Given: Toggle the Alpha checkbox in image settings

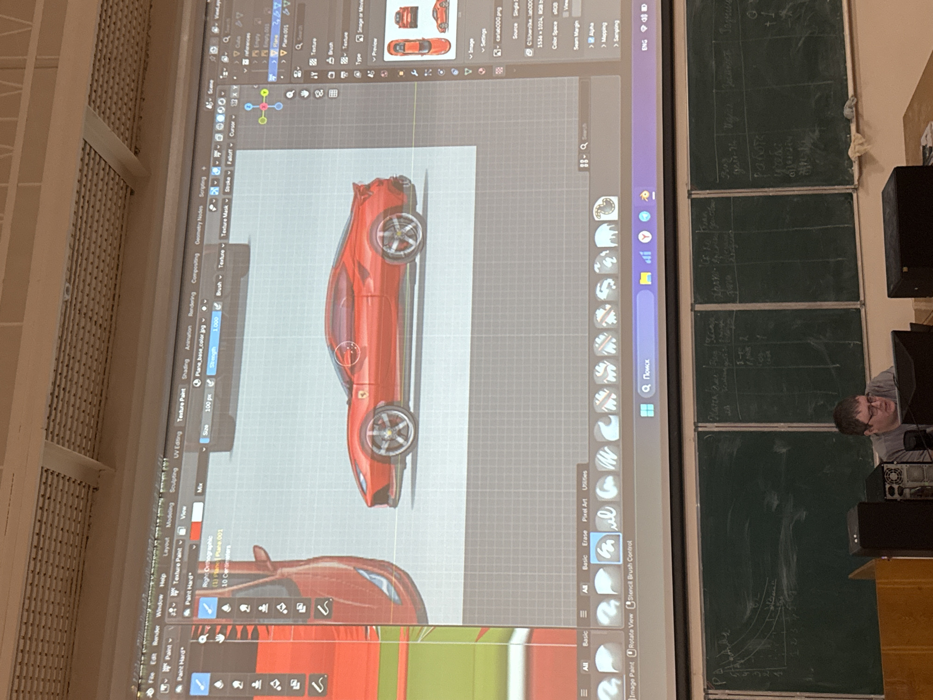Looking at the screenshot, I should click(592, 41).
